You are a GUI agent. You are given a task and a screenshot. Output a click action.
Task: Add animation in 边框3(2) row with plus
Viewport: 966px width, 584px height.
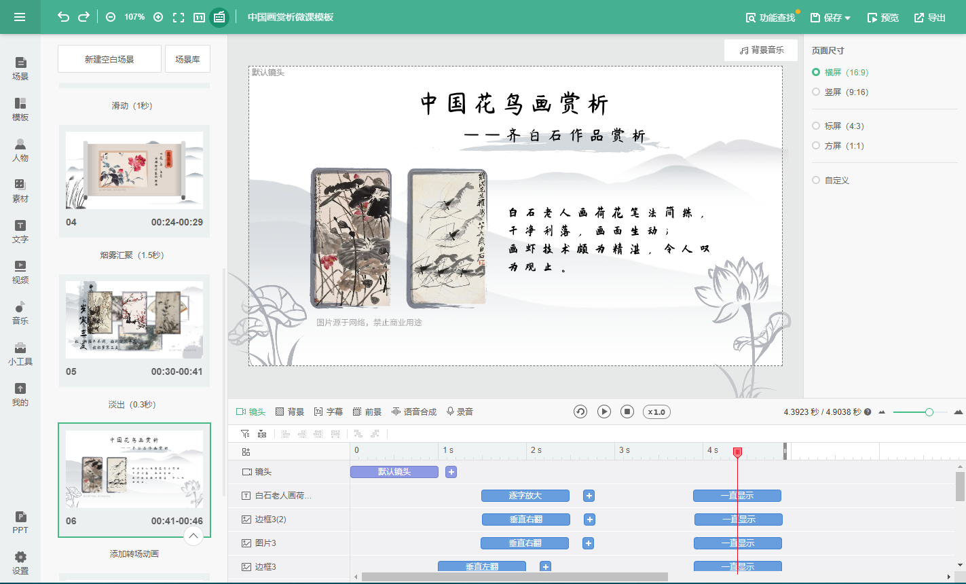tap(590, 519)
